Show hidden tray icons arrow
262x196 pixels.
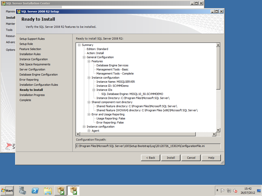point(217,190)
